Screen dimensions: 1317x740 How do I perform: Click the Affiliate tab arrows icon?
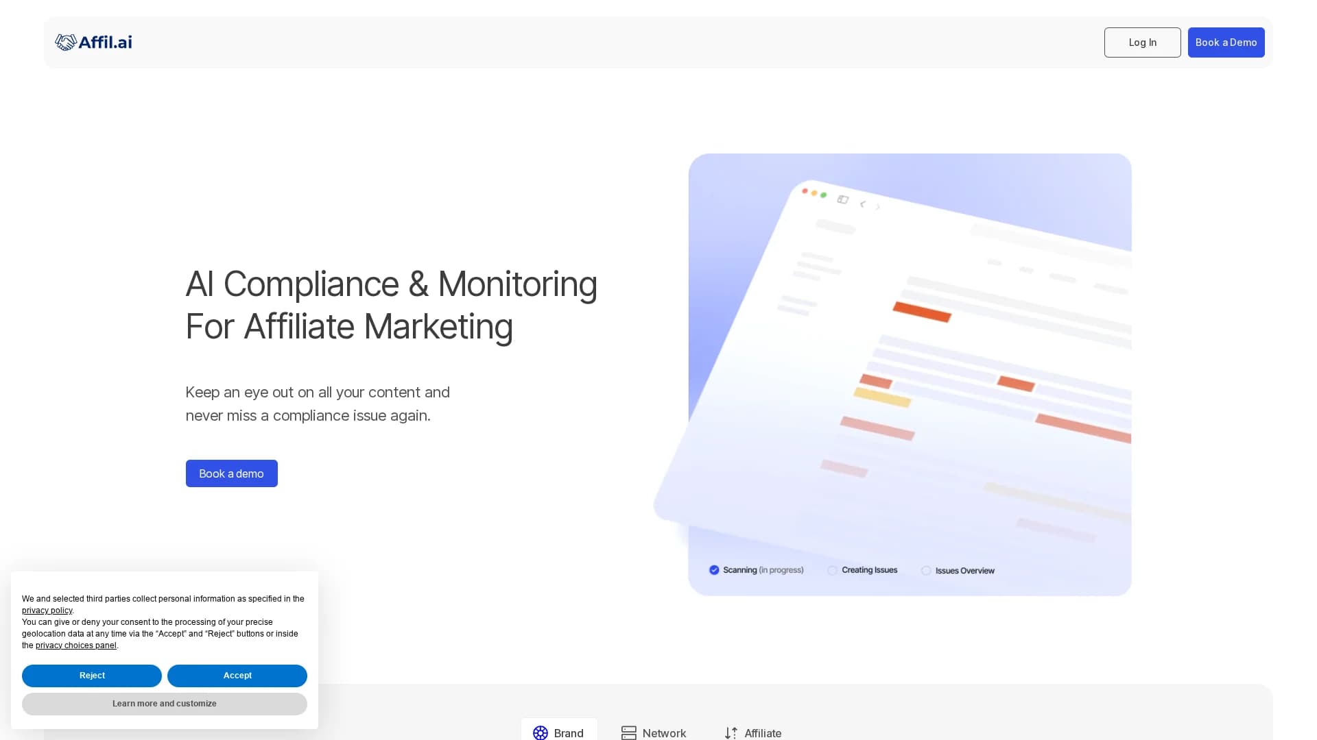pos(731,732)
